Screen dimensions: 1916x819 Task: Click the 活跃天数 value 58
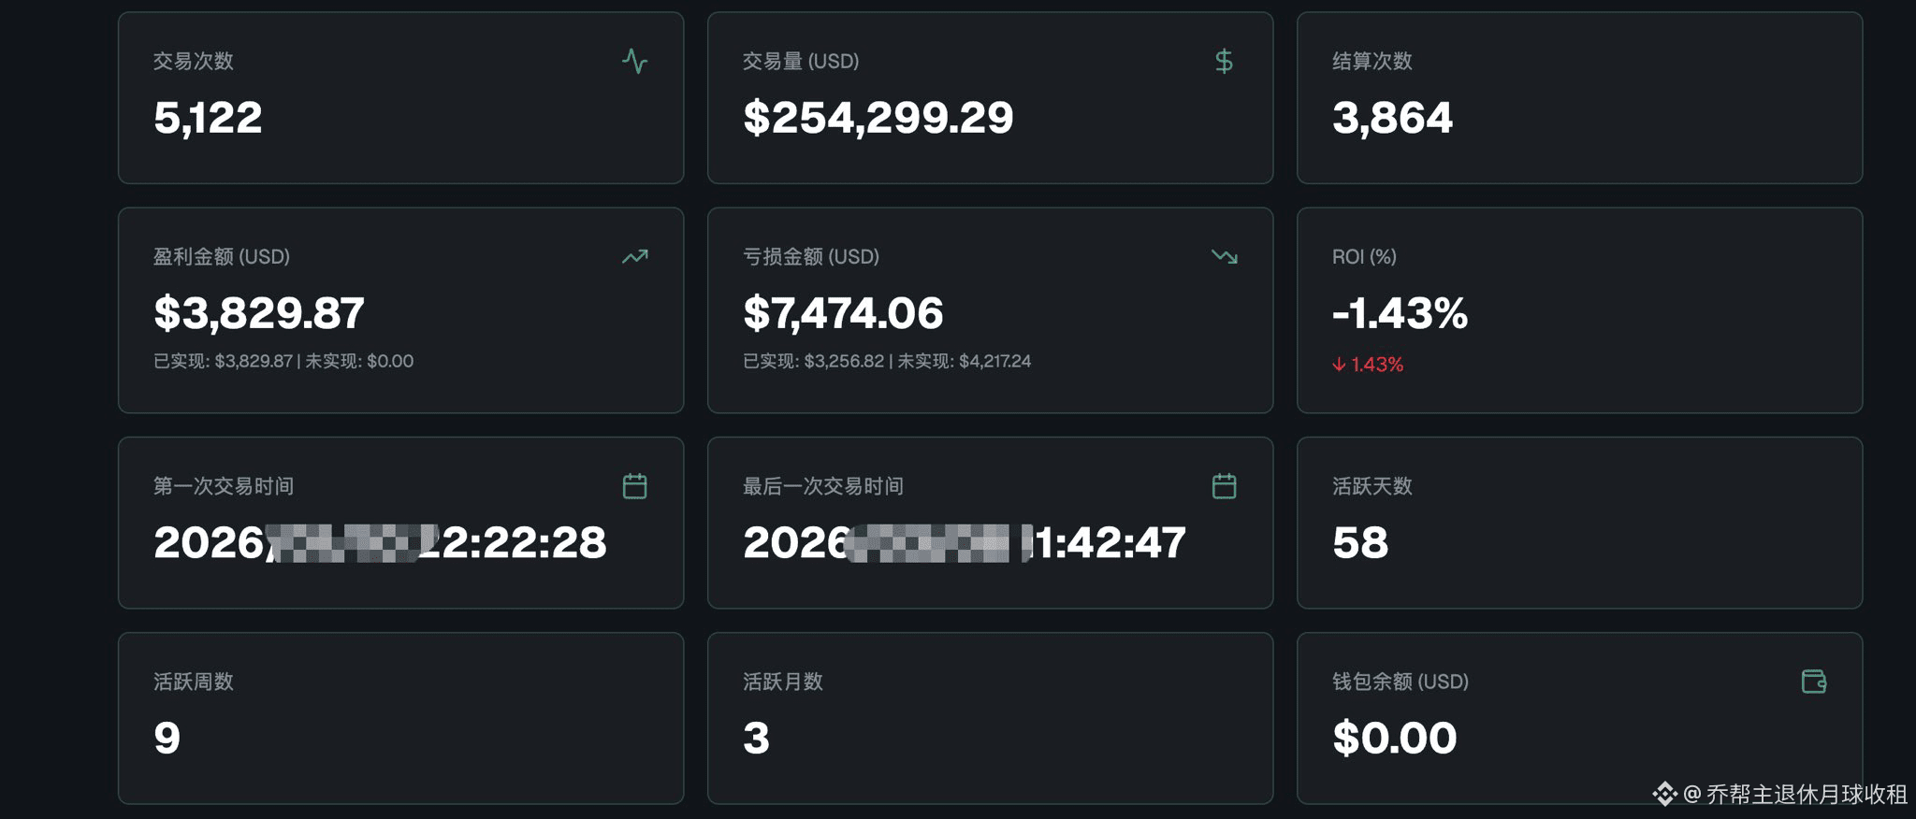1360,543
